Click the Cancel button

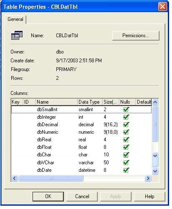tap(82, 196)
